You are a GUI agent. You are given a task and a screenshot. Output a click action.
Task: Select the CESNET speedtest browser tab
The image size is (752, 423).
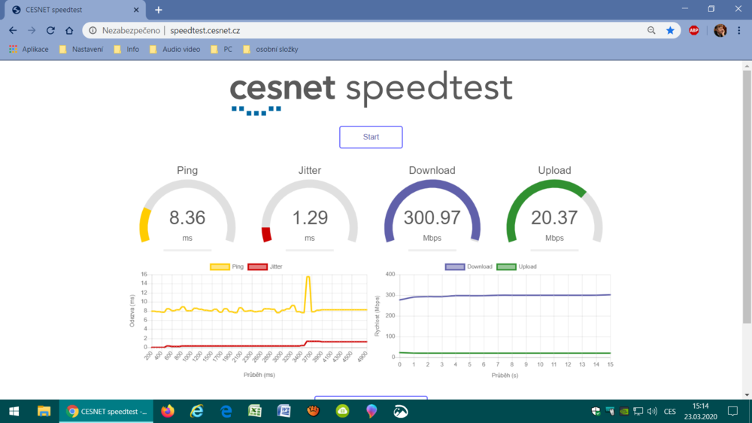pos(71,10)
